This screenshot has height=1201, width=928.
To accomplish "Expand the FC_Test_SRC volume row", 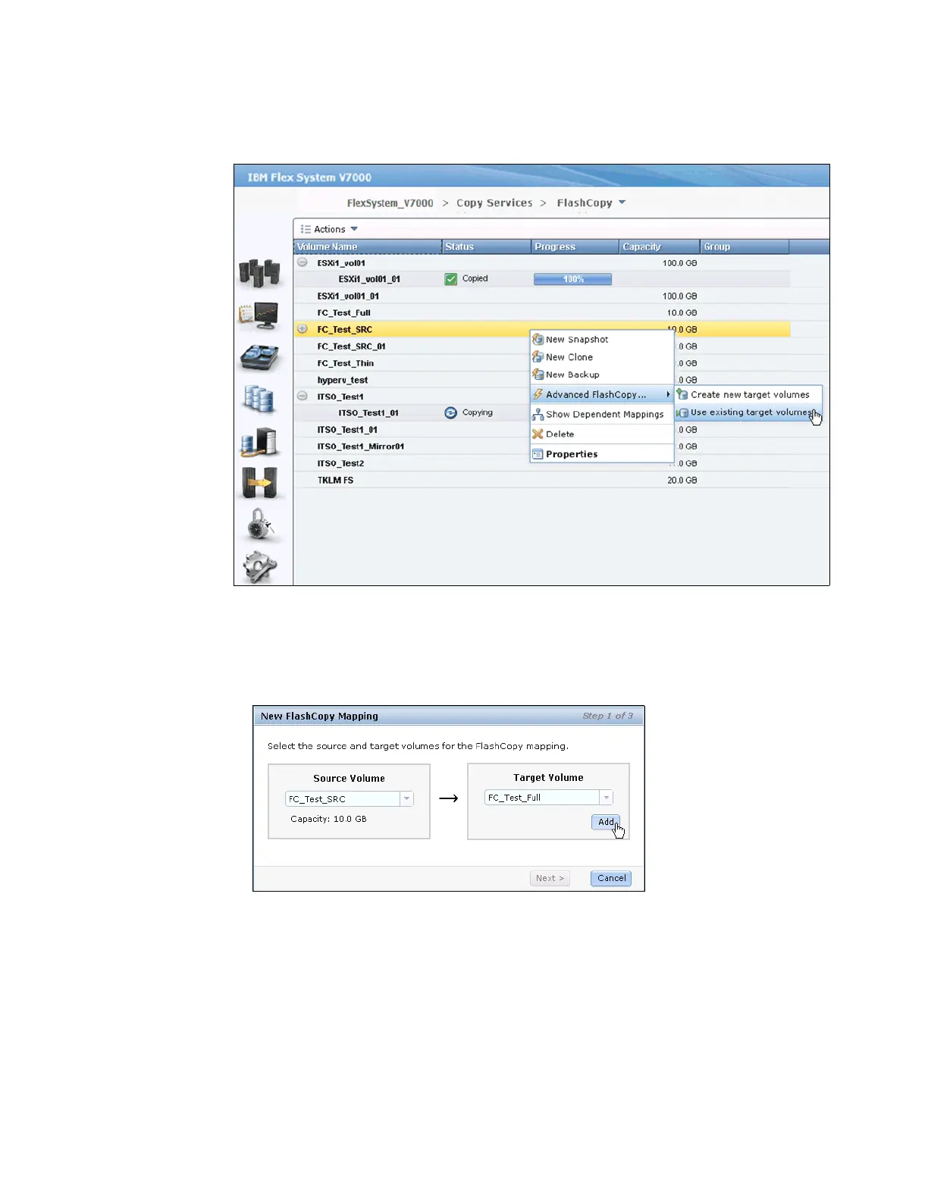I will (x=303, y=329).
